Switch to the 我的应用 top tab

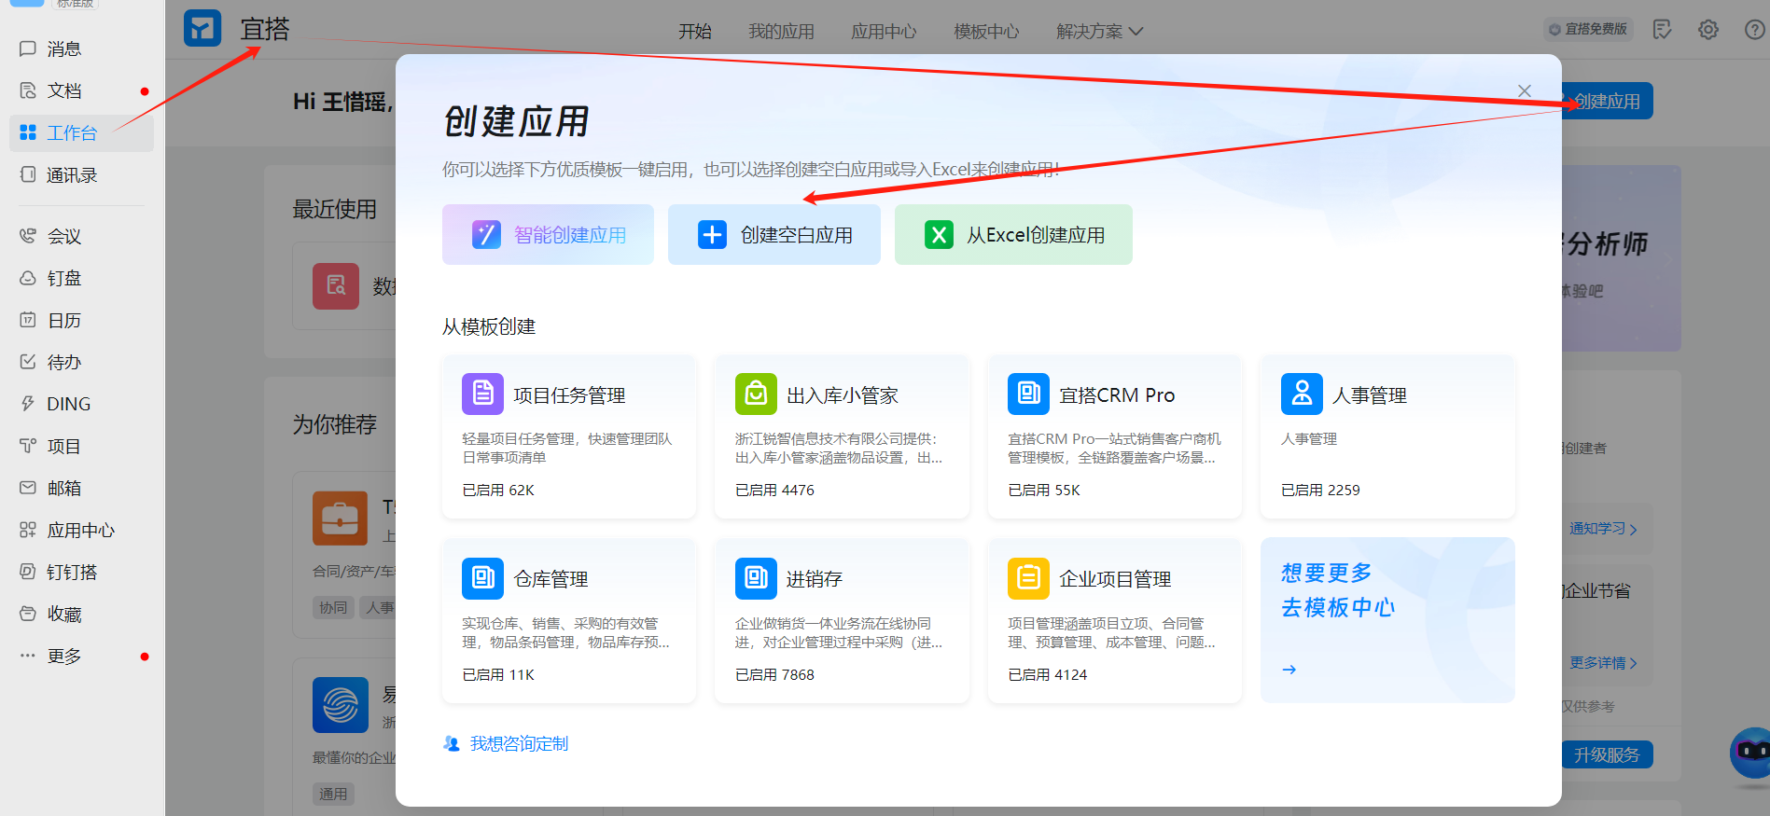coord(781,32)
